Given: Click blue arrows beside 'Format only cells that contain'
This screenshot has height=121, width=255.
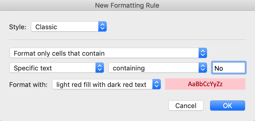Looking at the screenshot, I should click(x=202, y=53).
